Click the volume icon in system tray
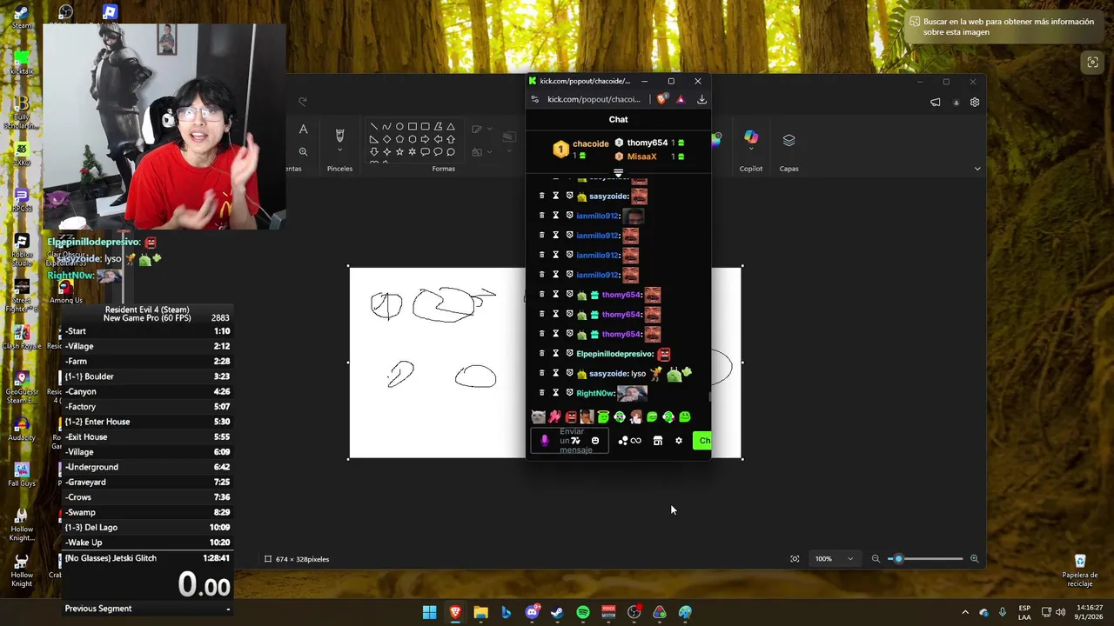The width and height of the screenshot is (1114, 626). coord(1060,612)
